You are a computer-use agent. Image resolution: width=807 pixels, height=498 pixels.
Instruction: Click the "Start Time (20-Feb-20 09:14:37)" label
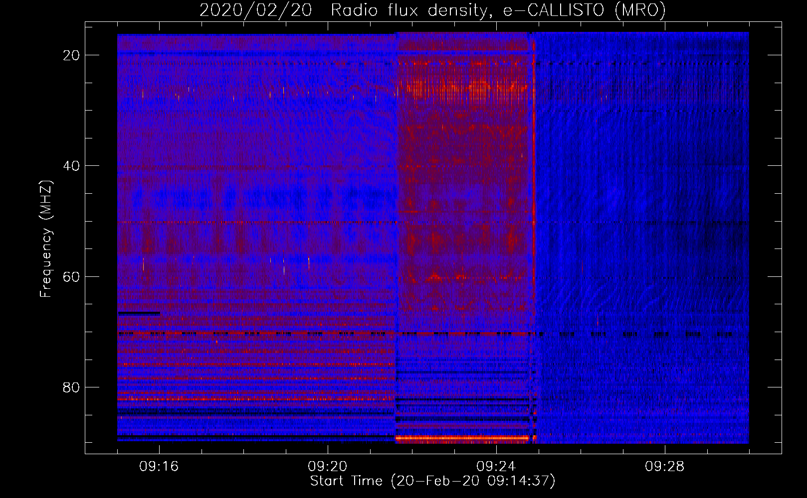pos(432,481)
